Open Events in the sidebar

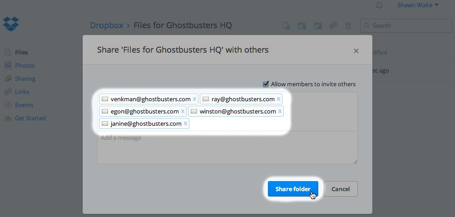[24, 105]
